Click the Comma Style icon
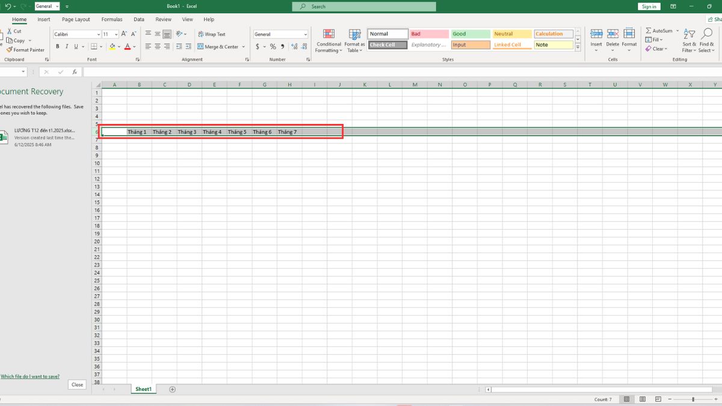Viewport: 722px width, 406px height. 282,46
